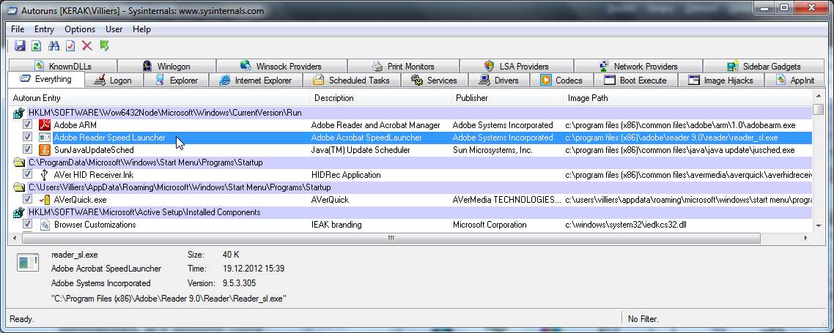Switch to the Sidebar Gadgets tab

(764, 67)
